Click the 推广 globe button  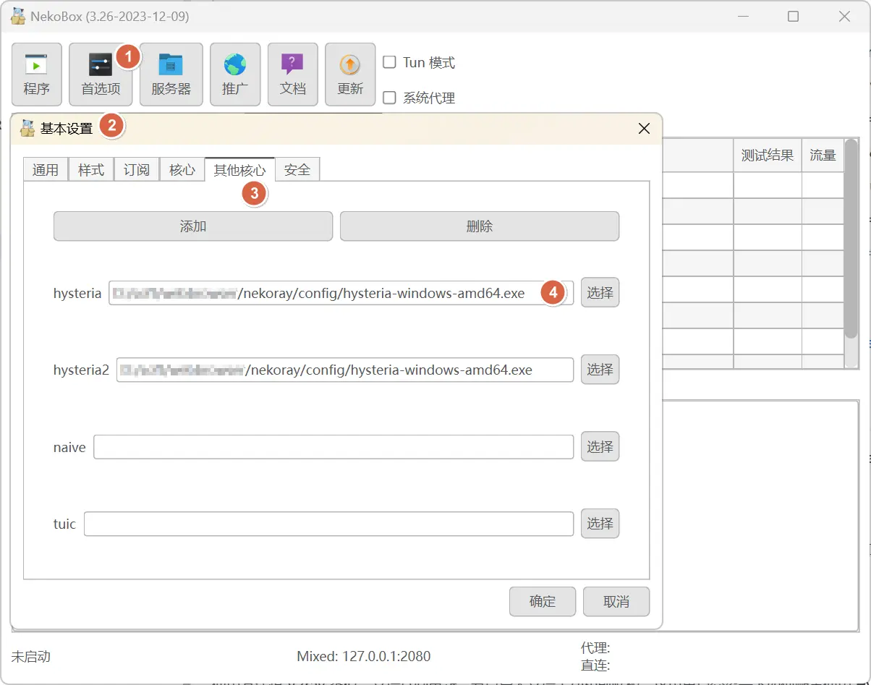tap(235, 75)
